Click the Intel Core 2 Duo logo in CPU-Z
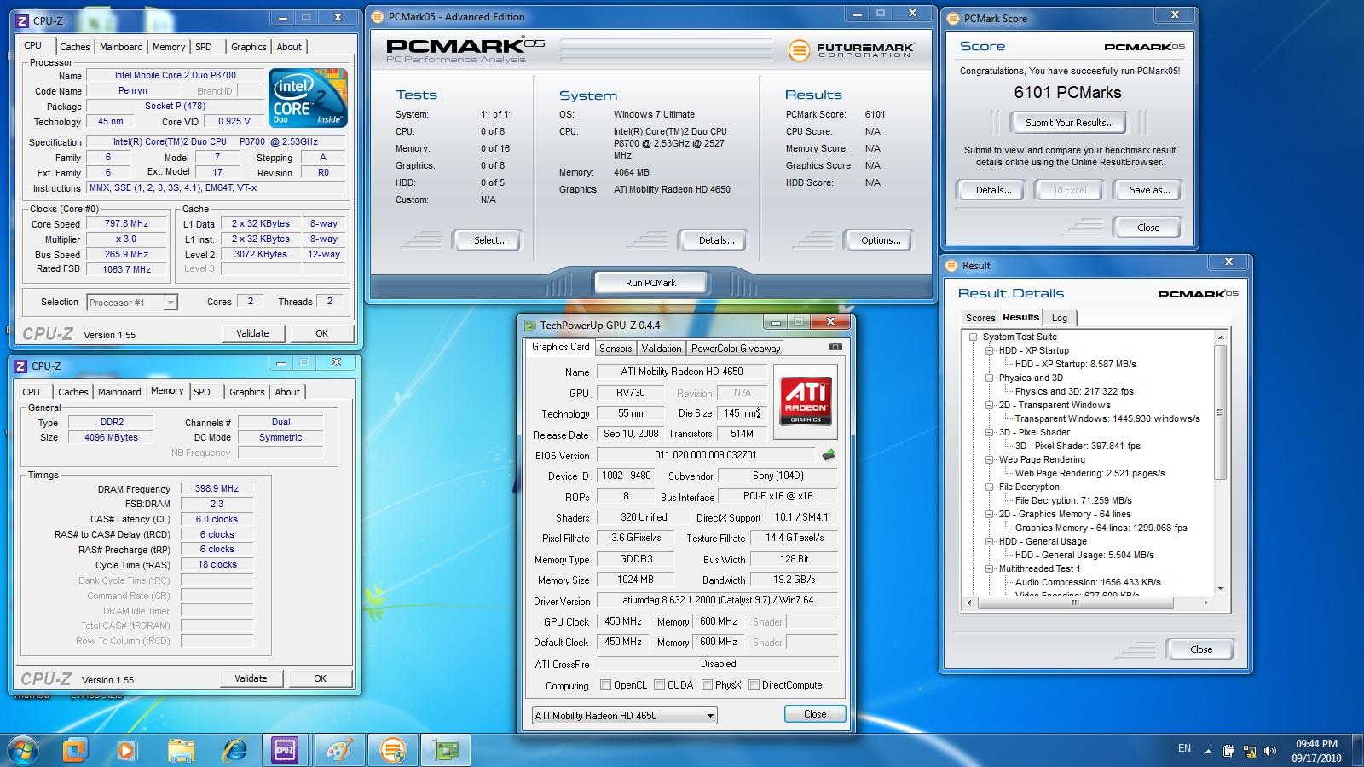Viewport: 1364px width, 767px height. (x=308, y=98)
